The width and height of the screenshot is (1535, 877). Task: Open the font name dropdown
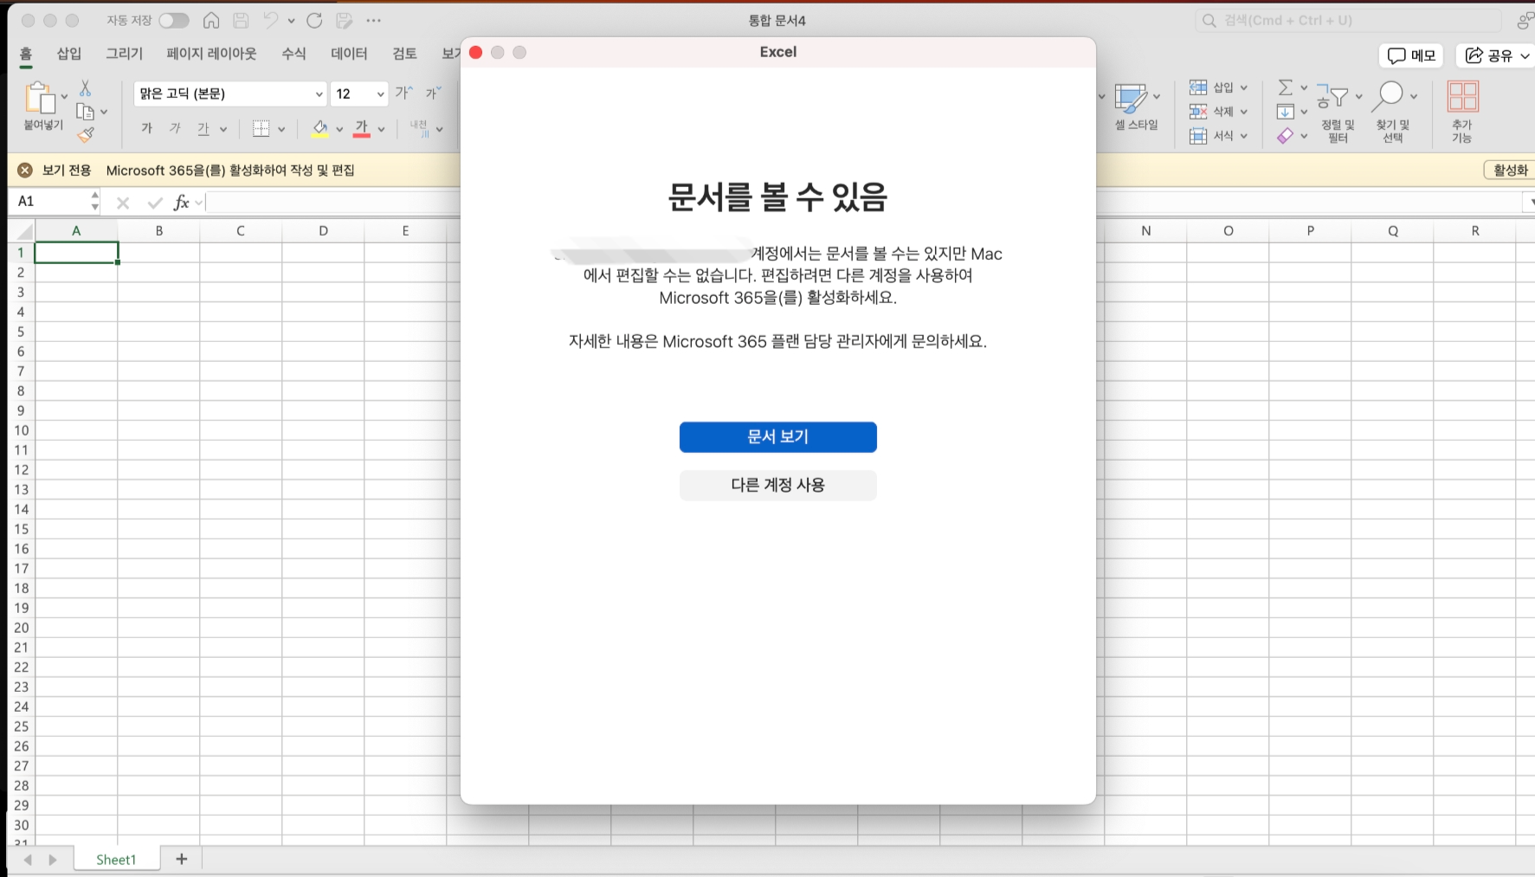pos(319,94)
